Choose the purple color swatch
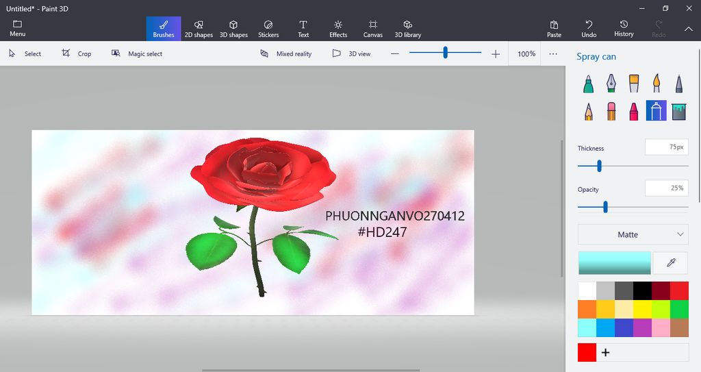Viewport: 701px width, 372px height. 642,327
